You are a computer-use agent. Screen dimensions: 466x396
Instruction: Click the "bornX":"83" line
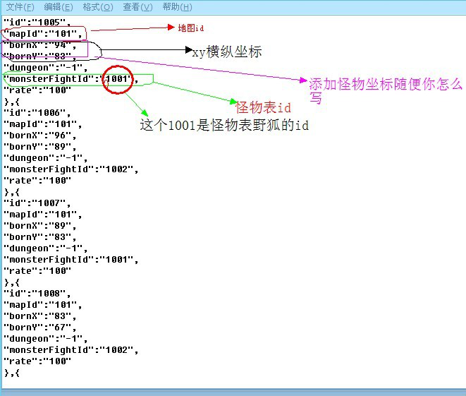39,316
